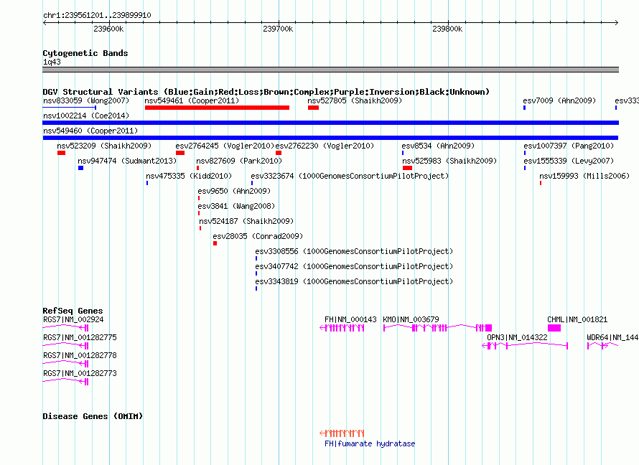Click esv2762230 (Vogler2010) variant label
The image size is (639, 465).
click(325, 146)
